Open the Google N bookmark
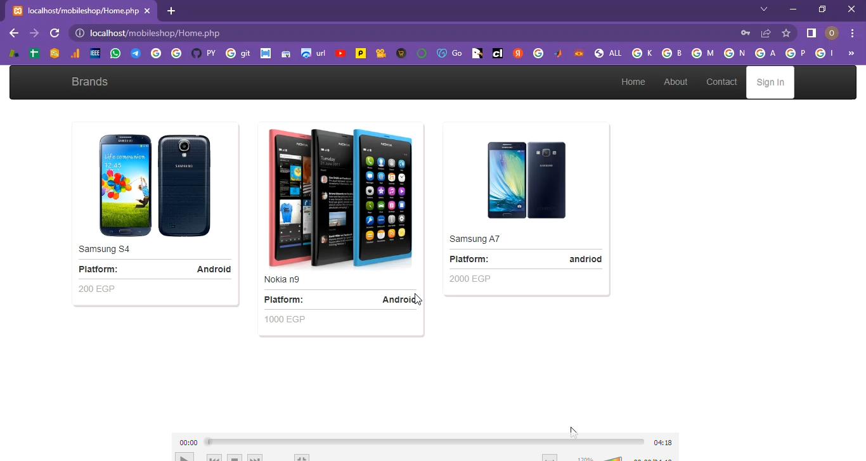Viewport: 866px width, 461px height. coord(735,54)
